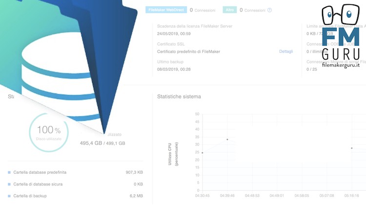
Task: Click the 100% Disco utilizzato gauge
Action: pyautogui.click(x=49, y=132)
